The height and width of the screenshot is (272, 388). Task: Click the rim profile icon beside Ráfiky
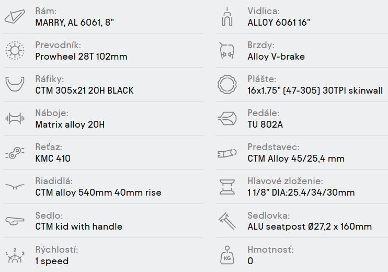pos(15,85)
